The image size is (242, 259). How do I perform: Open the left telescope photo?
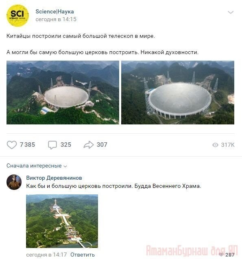[63, 93]
